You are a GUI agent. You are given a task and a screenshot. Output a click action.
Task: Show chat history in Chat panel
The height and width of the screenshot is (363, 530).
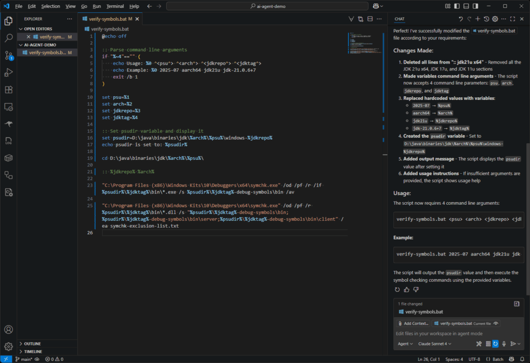click(486, 19)
